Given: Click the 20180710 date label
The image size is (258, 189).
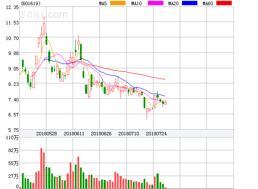Looking at the screenshot, I should pos(129,134).
